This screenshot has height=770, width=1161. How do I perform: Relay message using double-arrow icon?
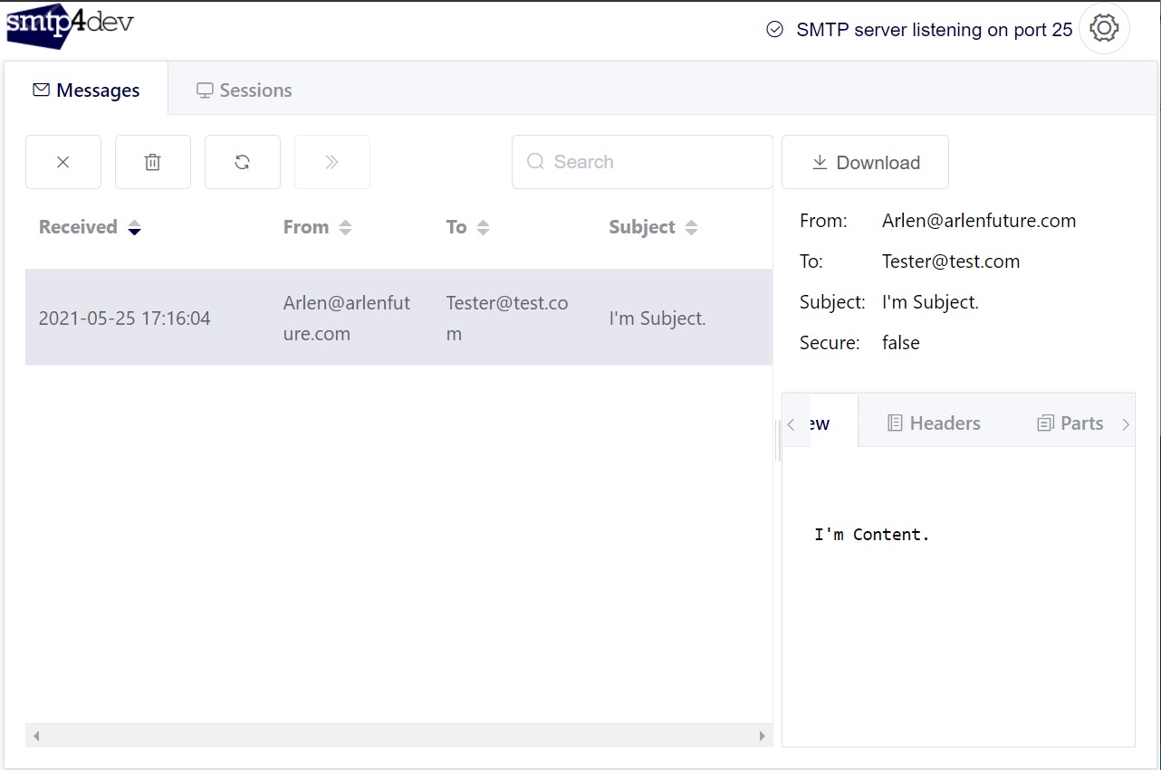tap(331, 162)
